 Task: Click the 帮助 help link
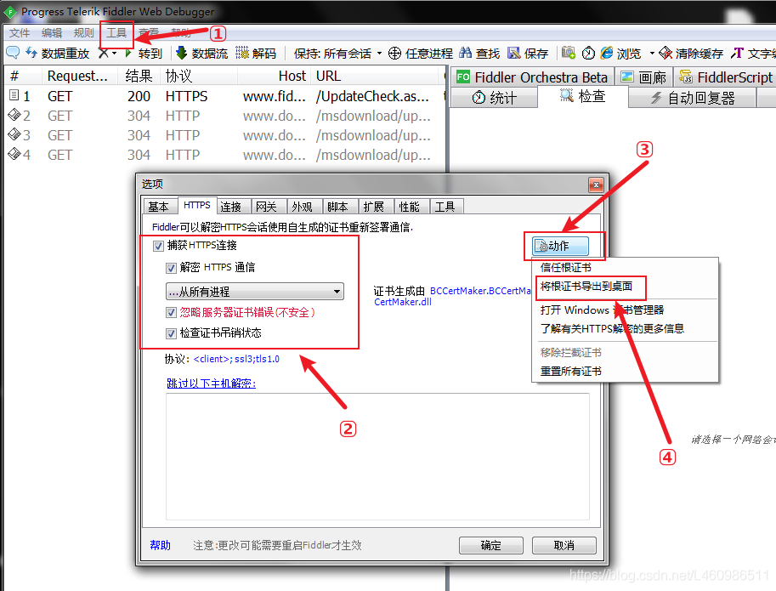161,545
